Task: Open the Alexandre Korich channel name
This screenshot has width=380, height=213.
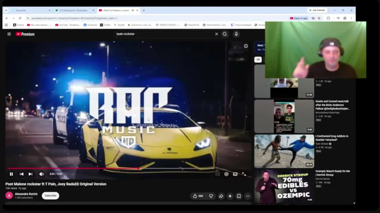Action: click(26, 194)
